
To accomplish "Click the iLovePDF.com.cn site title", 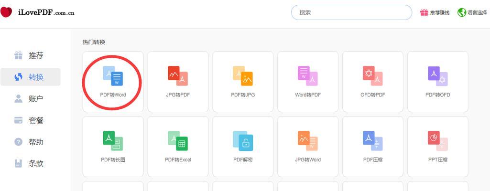I will pyautogui.click(x=46, y=13).
